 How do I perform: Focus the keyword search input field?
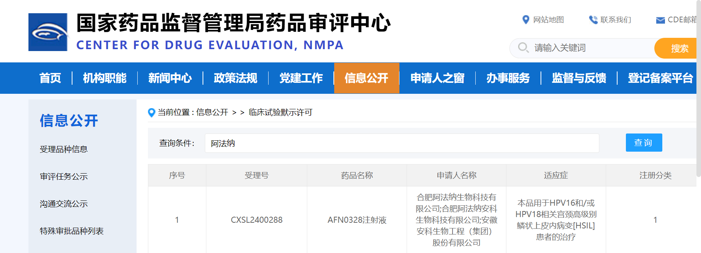592,48
